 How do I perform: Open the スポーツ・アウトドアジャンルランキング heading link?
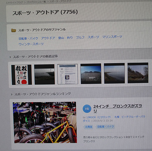(43, 94)
